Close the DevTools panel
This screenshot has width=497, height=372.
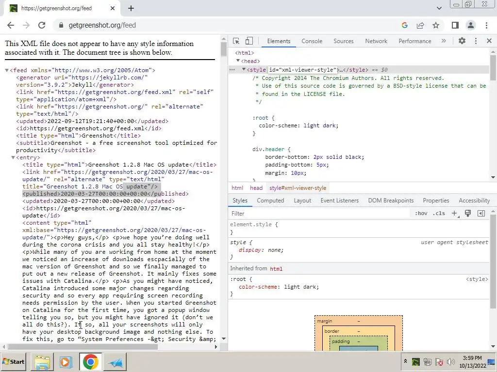[489, 41]
